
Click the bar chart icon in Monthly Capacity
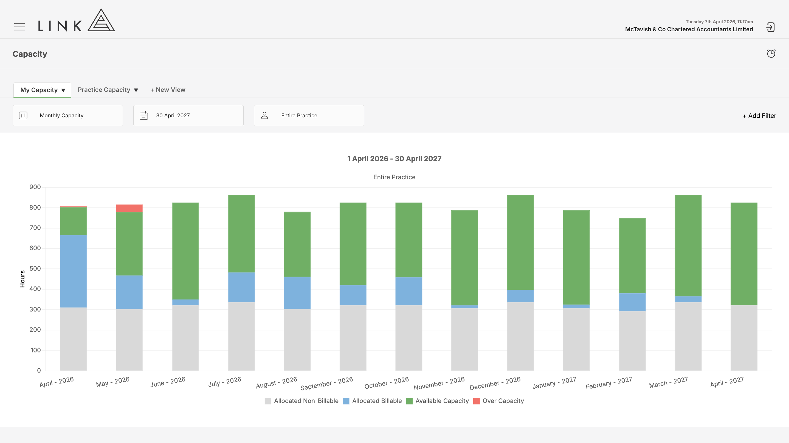click(x=23, y=115)
